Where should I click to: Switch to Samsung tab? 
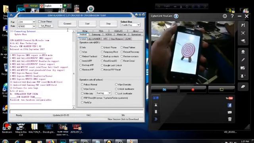96,35
